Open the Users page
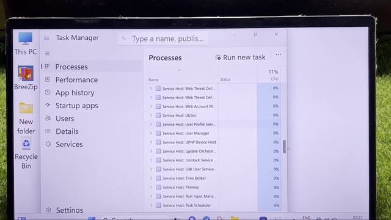The image size is (391, 220). click(x=91, y=119)
